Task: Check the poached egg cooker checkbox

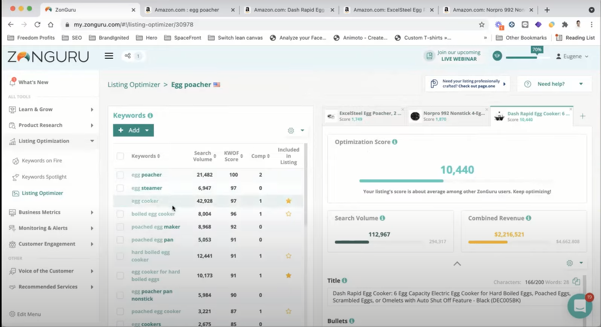Action: 120,311
